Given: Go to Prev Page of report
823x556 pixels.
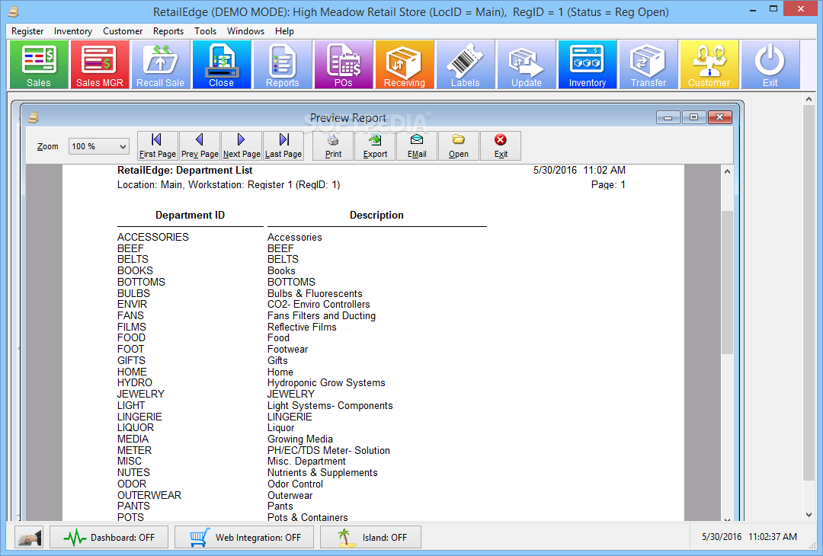Looking at the screenshot, I should [200, 145].
